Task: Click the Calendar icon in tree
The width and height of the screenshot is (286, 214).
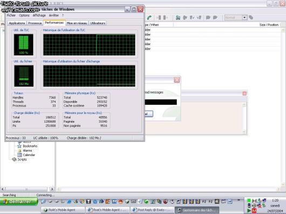Action: click(x=19, y=155)
